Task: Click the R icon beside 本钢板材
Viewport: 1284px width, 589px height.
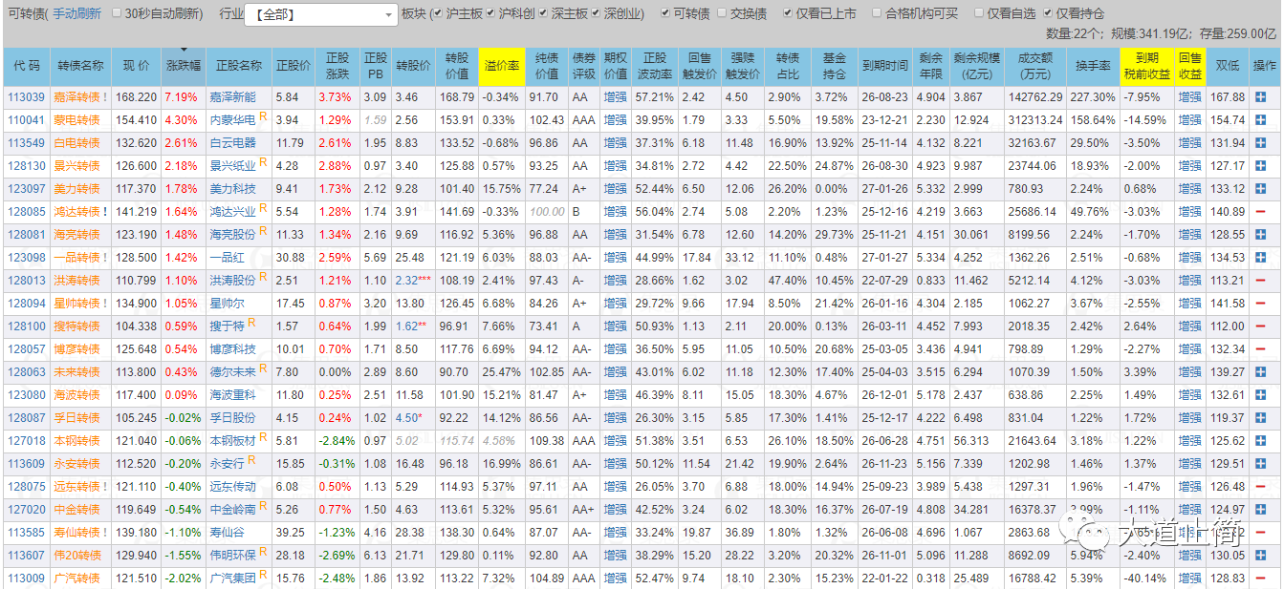Action: click(263, 438)
